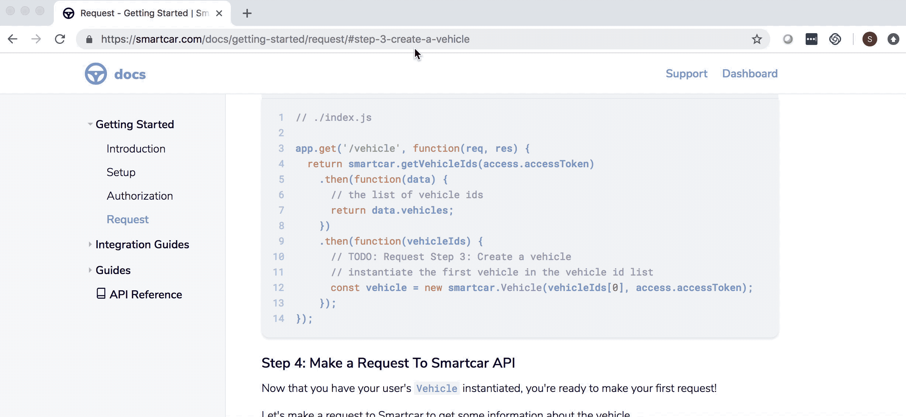The height and width of the screenshot is (417, 906).
Task: Navigate to the Dashboard
Action: coord(750,73)
